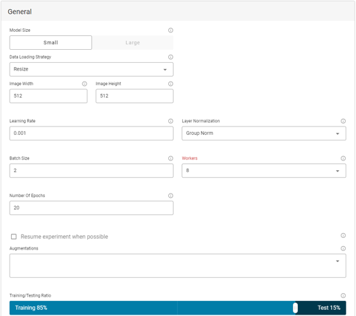Open the Layer Normalization info icon

(343, 121)
